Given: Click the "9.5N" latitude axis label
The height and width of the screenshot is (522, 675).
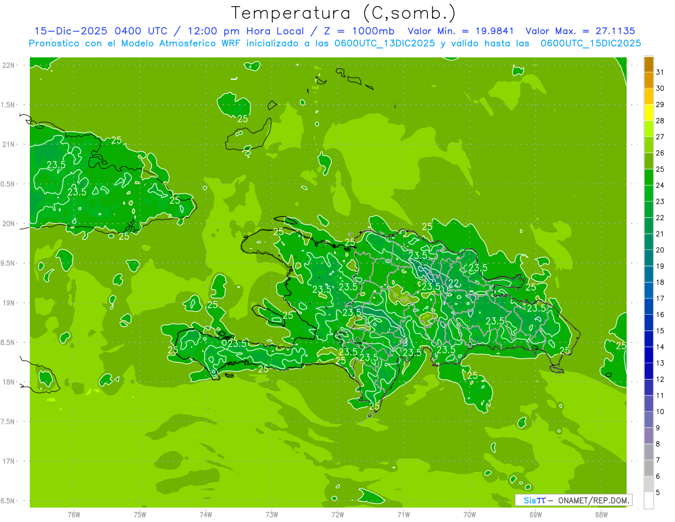Looking at the screenshot, I should pos(8,264).
